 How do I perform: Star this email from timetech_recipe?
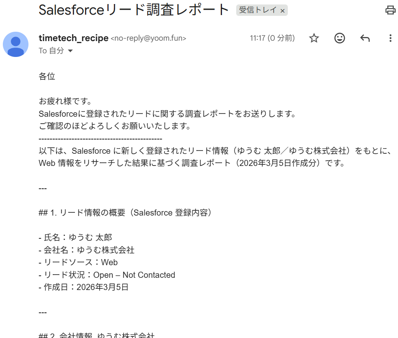[314, 38]
